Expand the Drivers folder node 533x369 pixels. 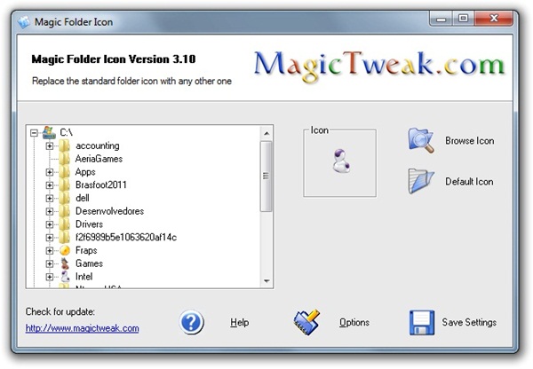coord(50,224)
